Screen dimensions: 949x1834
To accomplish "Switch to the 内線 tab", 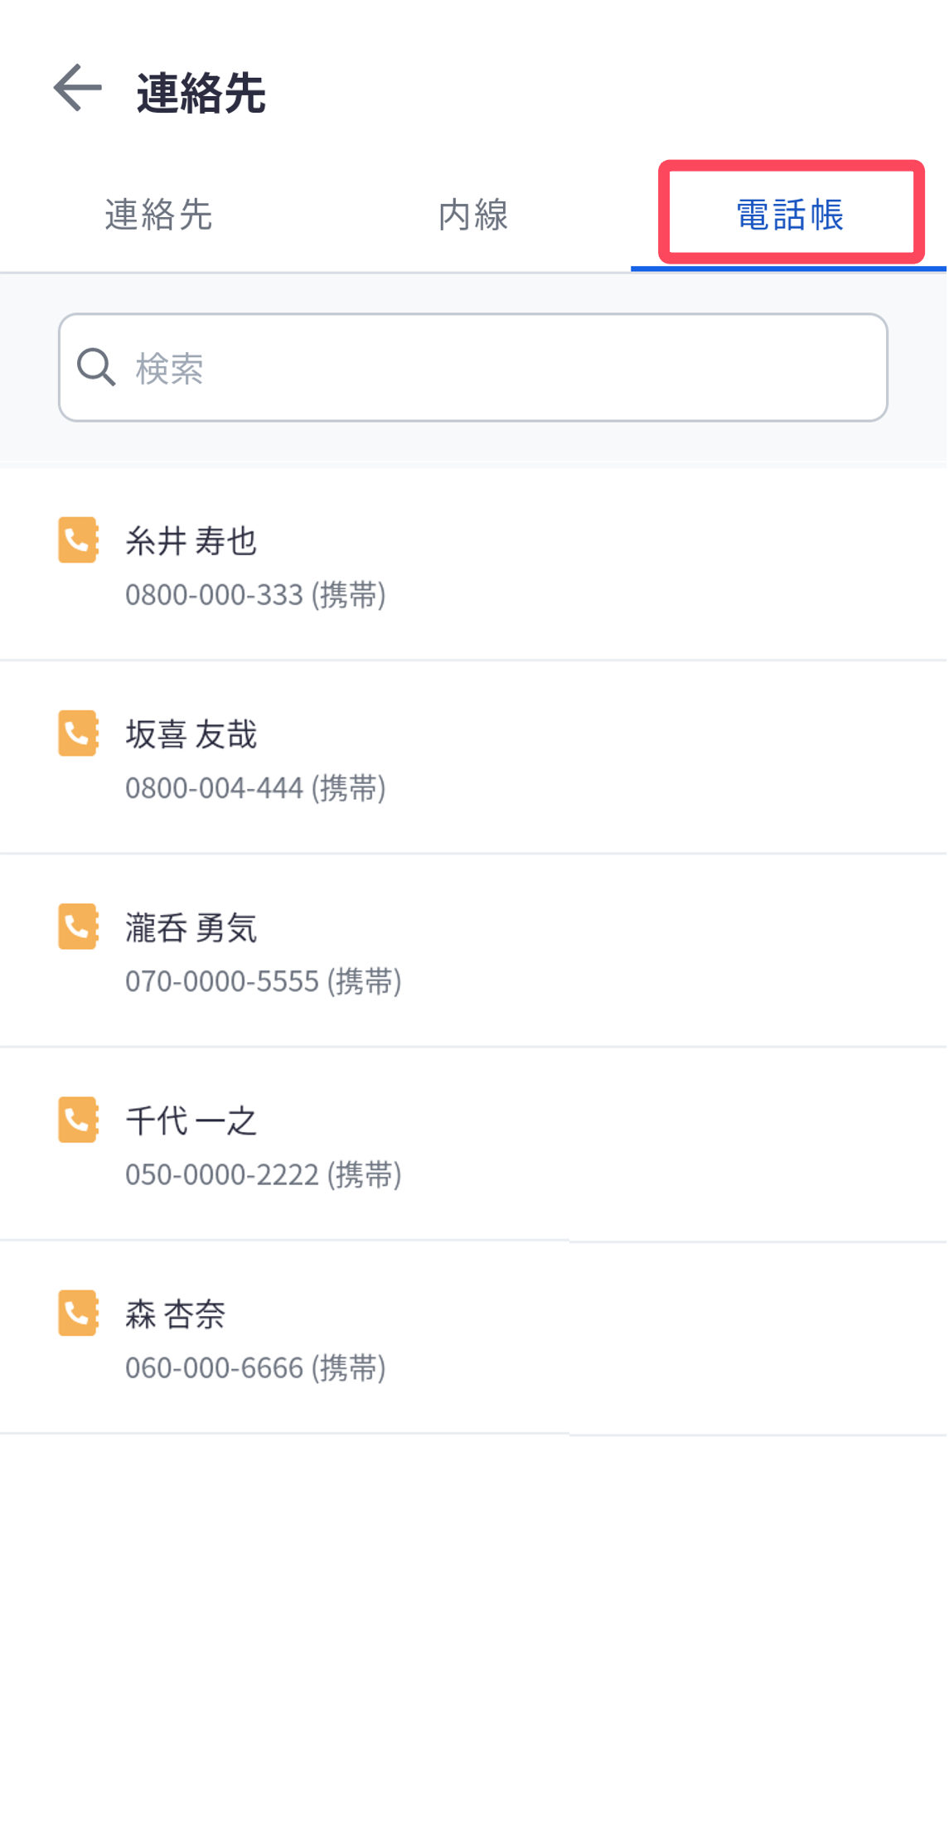I will pyautogui.click(x=473, y=215).
